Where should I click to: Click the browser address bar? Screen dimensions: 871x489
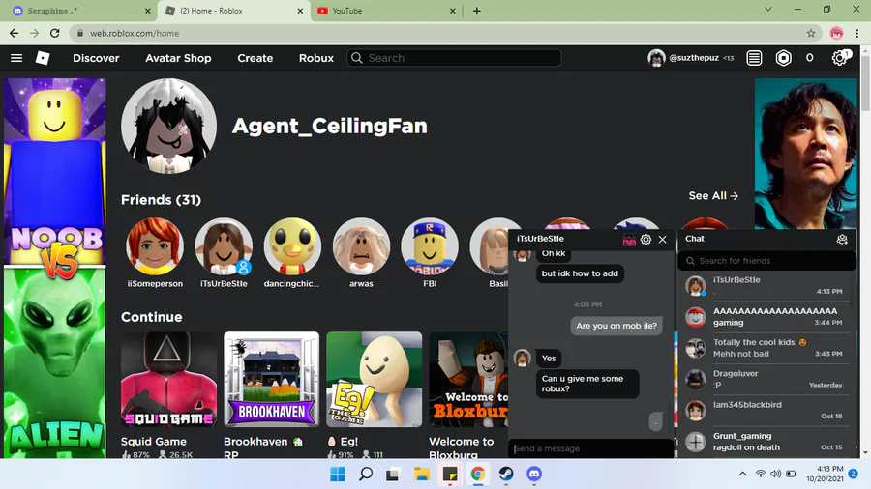coord(442,33)
